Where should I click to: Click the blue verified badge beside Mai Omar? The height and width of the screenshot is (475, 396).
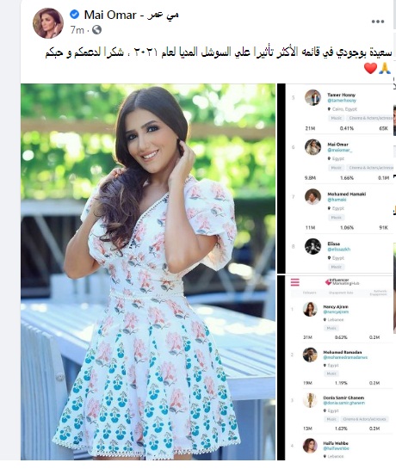point(74,14)
